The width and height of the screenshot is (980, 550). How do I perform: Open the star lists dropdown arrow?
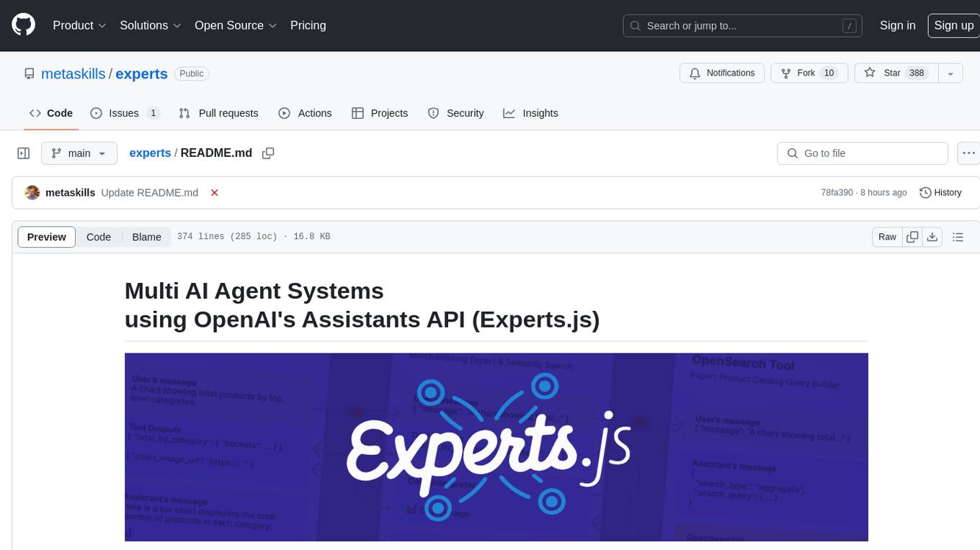[x=950, y=73]
